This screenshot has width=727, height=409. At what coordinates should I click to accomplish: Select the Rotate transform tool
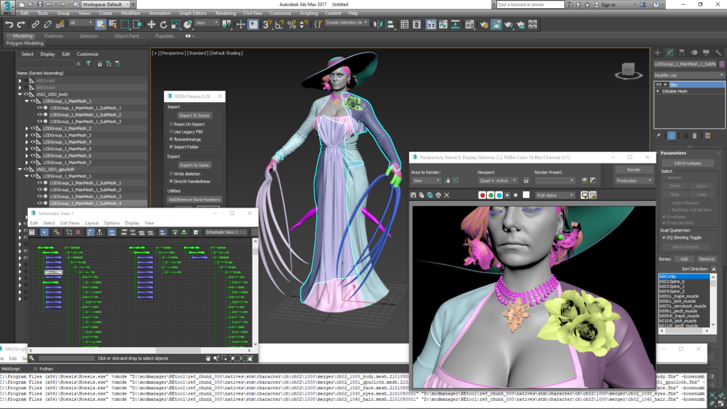163,24
